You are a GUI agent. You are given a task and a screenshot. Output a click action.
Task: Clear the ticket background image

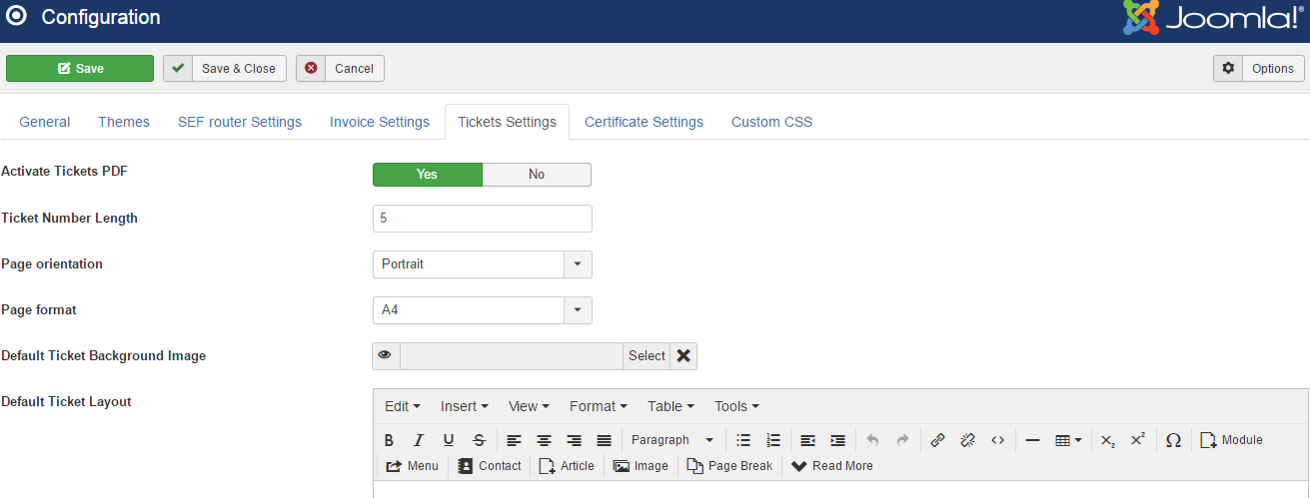tap(683, 356)
